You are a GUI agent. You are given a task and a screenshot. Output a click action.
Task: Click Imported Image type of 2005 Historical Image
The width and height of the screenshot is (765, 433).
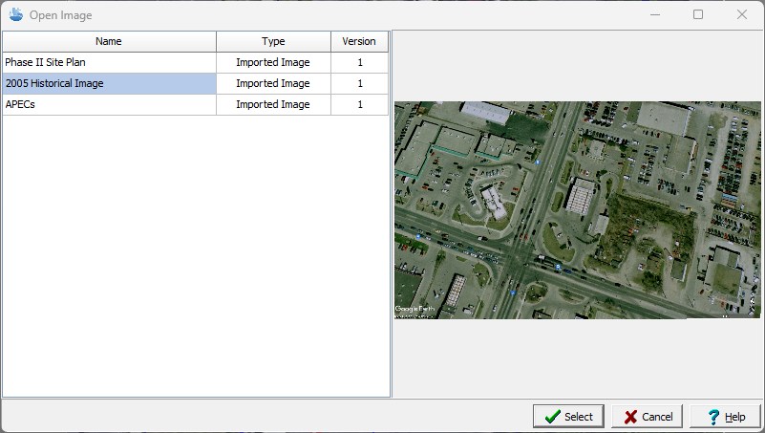click(273, 84)
